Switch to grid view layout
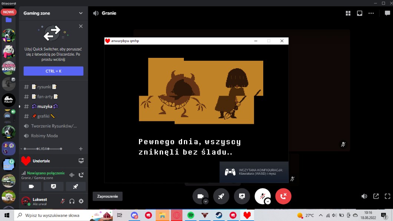Image resolution: width=393 pixels, height=221 pixels. 348,13
